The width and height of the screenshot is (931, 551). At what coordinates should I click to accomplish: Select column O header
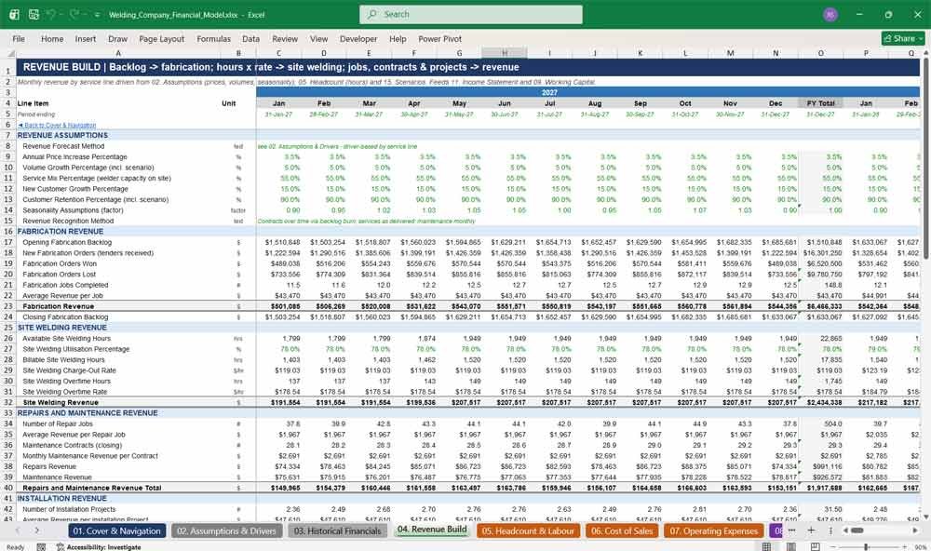(820, 53)
